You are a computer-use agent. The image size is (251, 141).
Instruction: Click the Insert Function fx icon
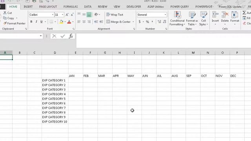pyautogui.click(x=71, y=36)
